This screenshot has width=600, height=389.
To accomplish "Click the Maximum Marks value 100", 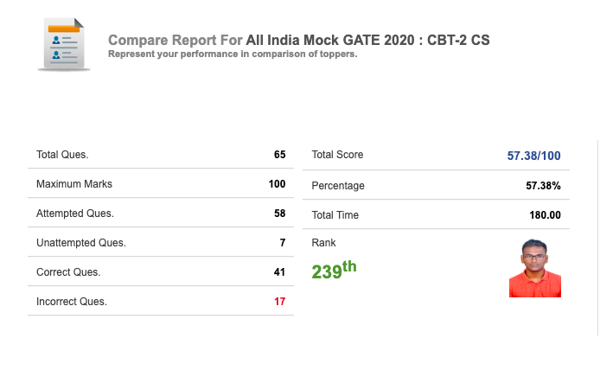I will click(277, 184).
